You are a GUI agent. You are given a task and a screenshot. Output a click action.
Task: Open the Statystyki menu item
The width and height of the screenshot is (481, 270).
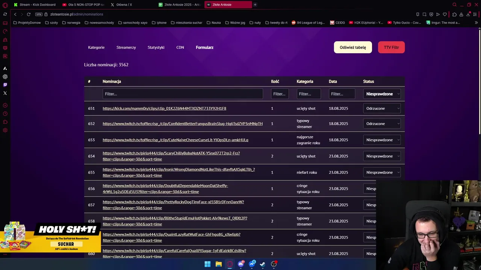point(156,48)
